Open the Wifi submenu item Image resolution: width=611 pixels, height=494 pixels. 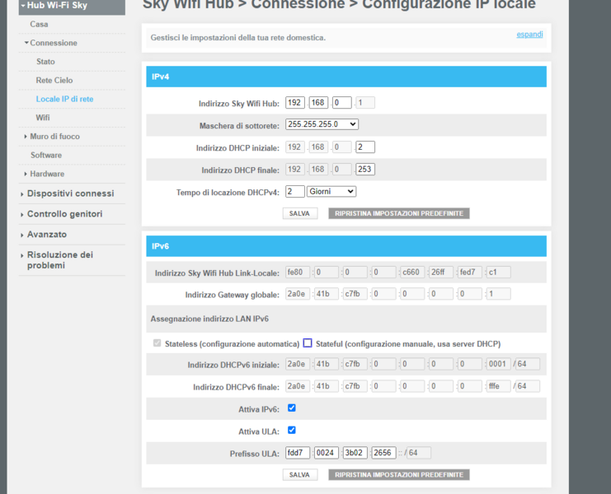coord(43,118)
